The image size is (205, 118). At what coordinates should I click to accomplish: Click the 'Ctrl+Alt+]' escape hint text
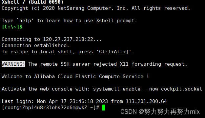113,52
